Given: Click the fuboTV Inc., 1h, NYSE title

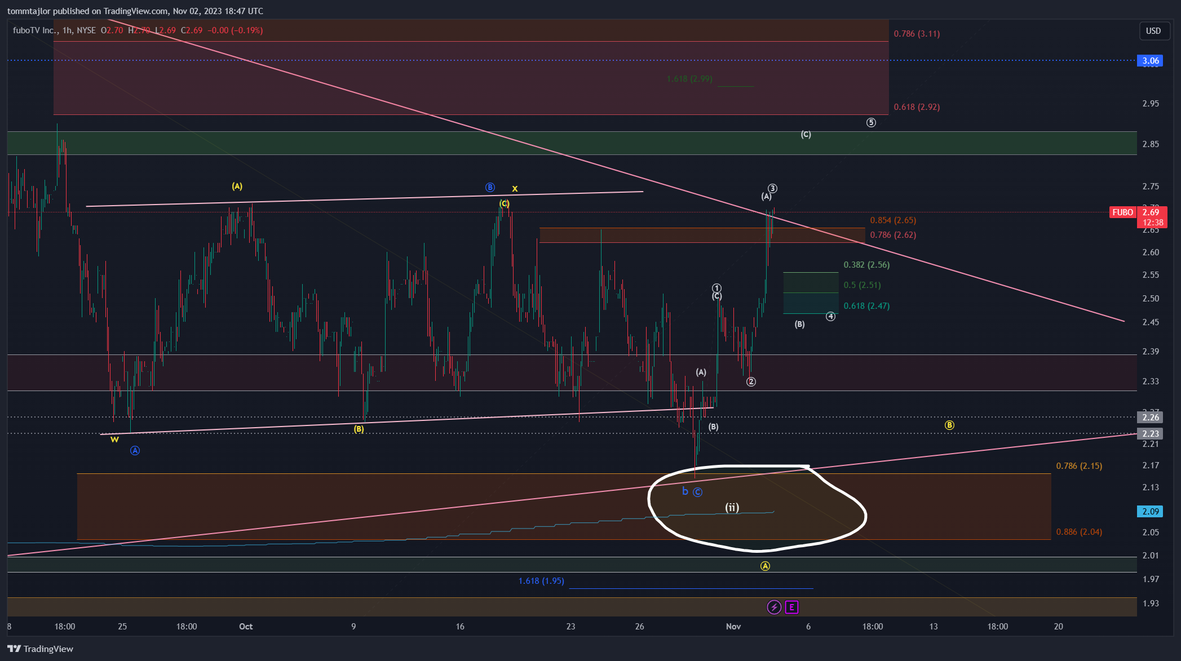Looking at the screenshot, I should 54,30.
